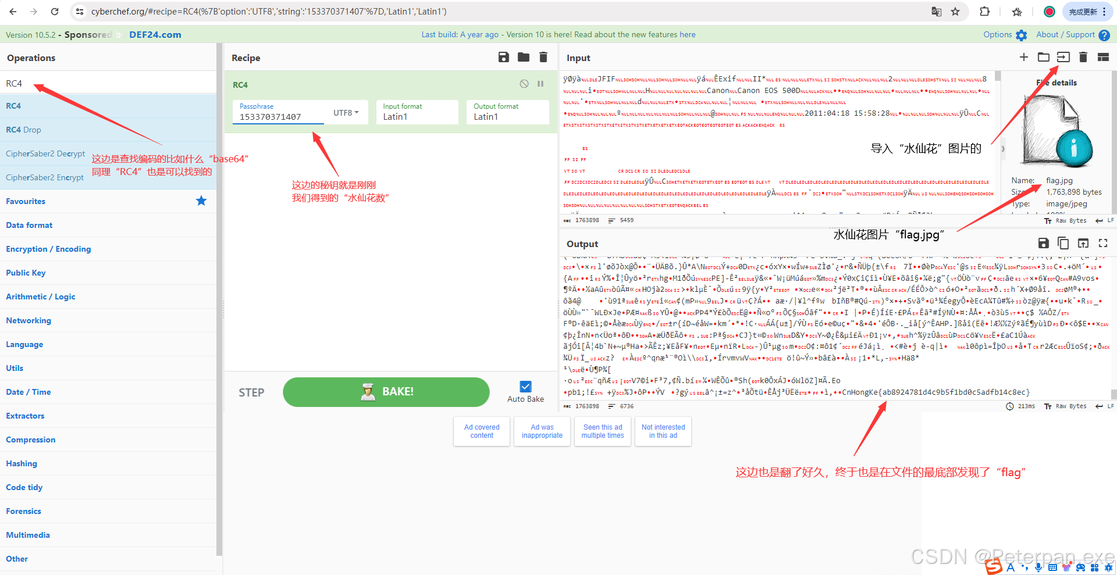Viewport: 1117px width, 575px height.
Task: Open Options settings gear
Action: (x=1022, y=35)
